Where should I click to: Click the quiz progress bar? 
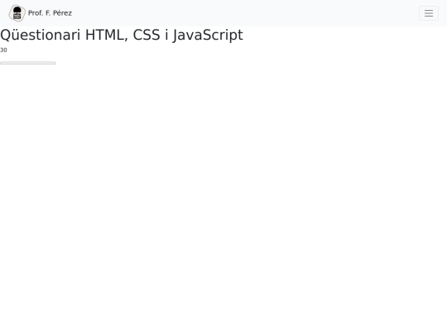pyautogui.click(x=28, y=63)
